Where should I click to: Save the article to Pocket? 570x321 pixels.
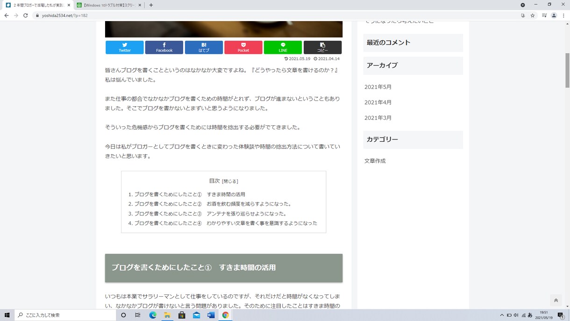(x=243, y=47)
